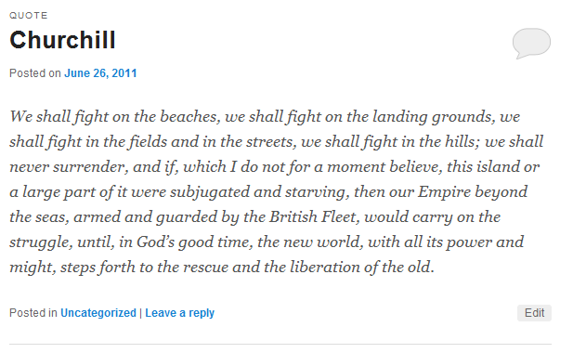Click the horizontal divider below the post
This screenshot has height=353, width=573.
click(x=280, y=344)
